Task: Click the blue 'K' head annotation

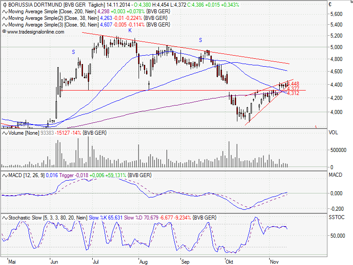Action: tap(130, 30)
